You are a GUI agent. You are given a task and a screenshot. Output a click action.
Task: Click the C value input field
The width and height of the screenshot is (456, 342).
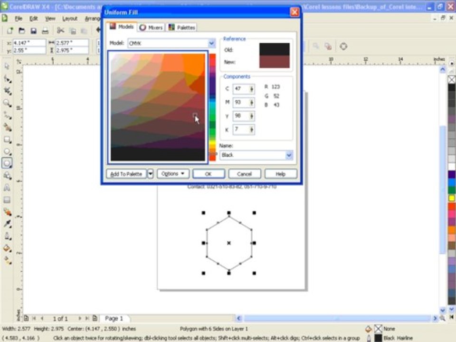pos(241,89)
